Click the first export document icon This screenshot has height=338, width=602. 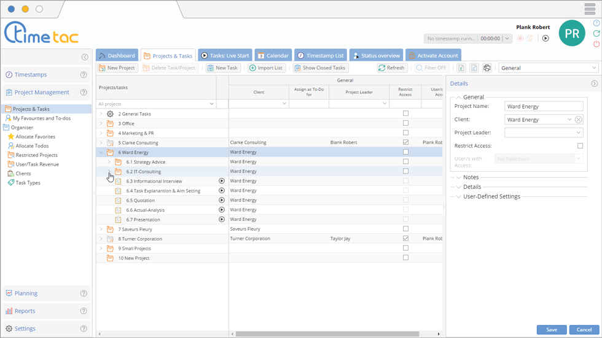[x=461, y=68]
